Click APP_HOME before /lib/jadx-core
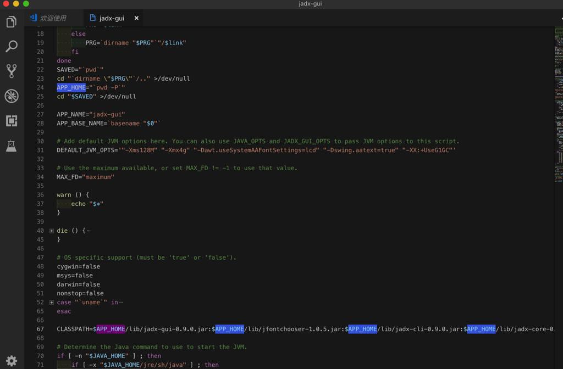Image resolution: width=563 pixels, height=369 pixels. [481, 329]
